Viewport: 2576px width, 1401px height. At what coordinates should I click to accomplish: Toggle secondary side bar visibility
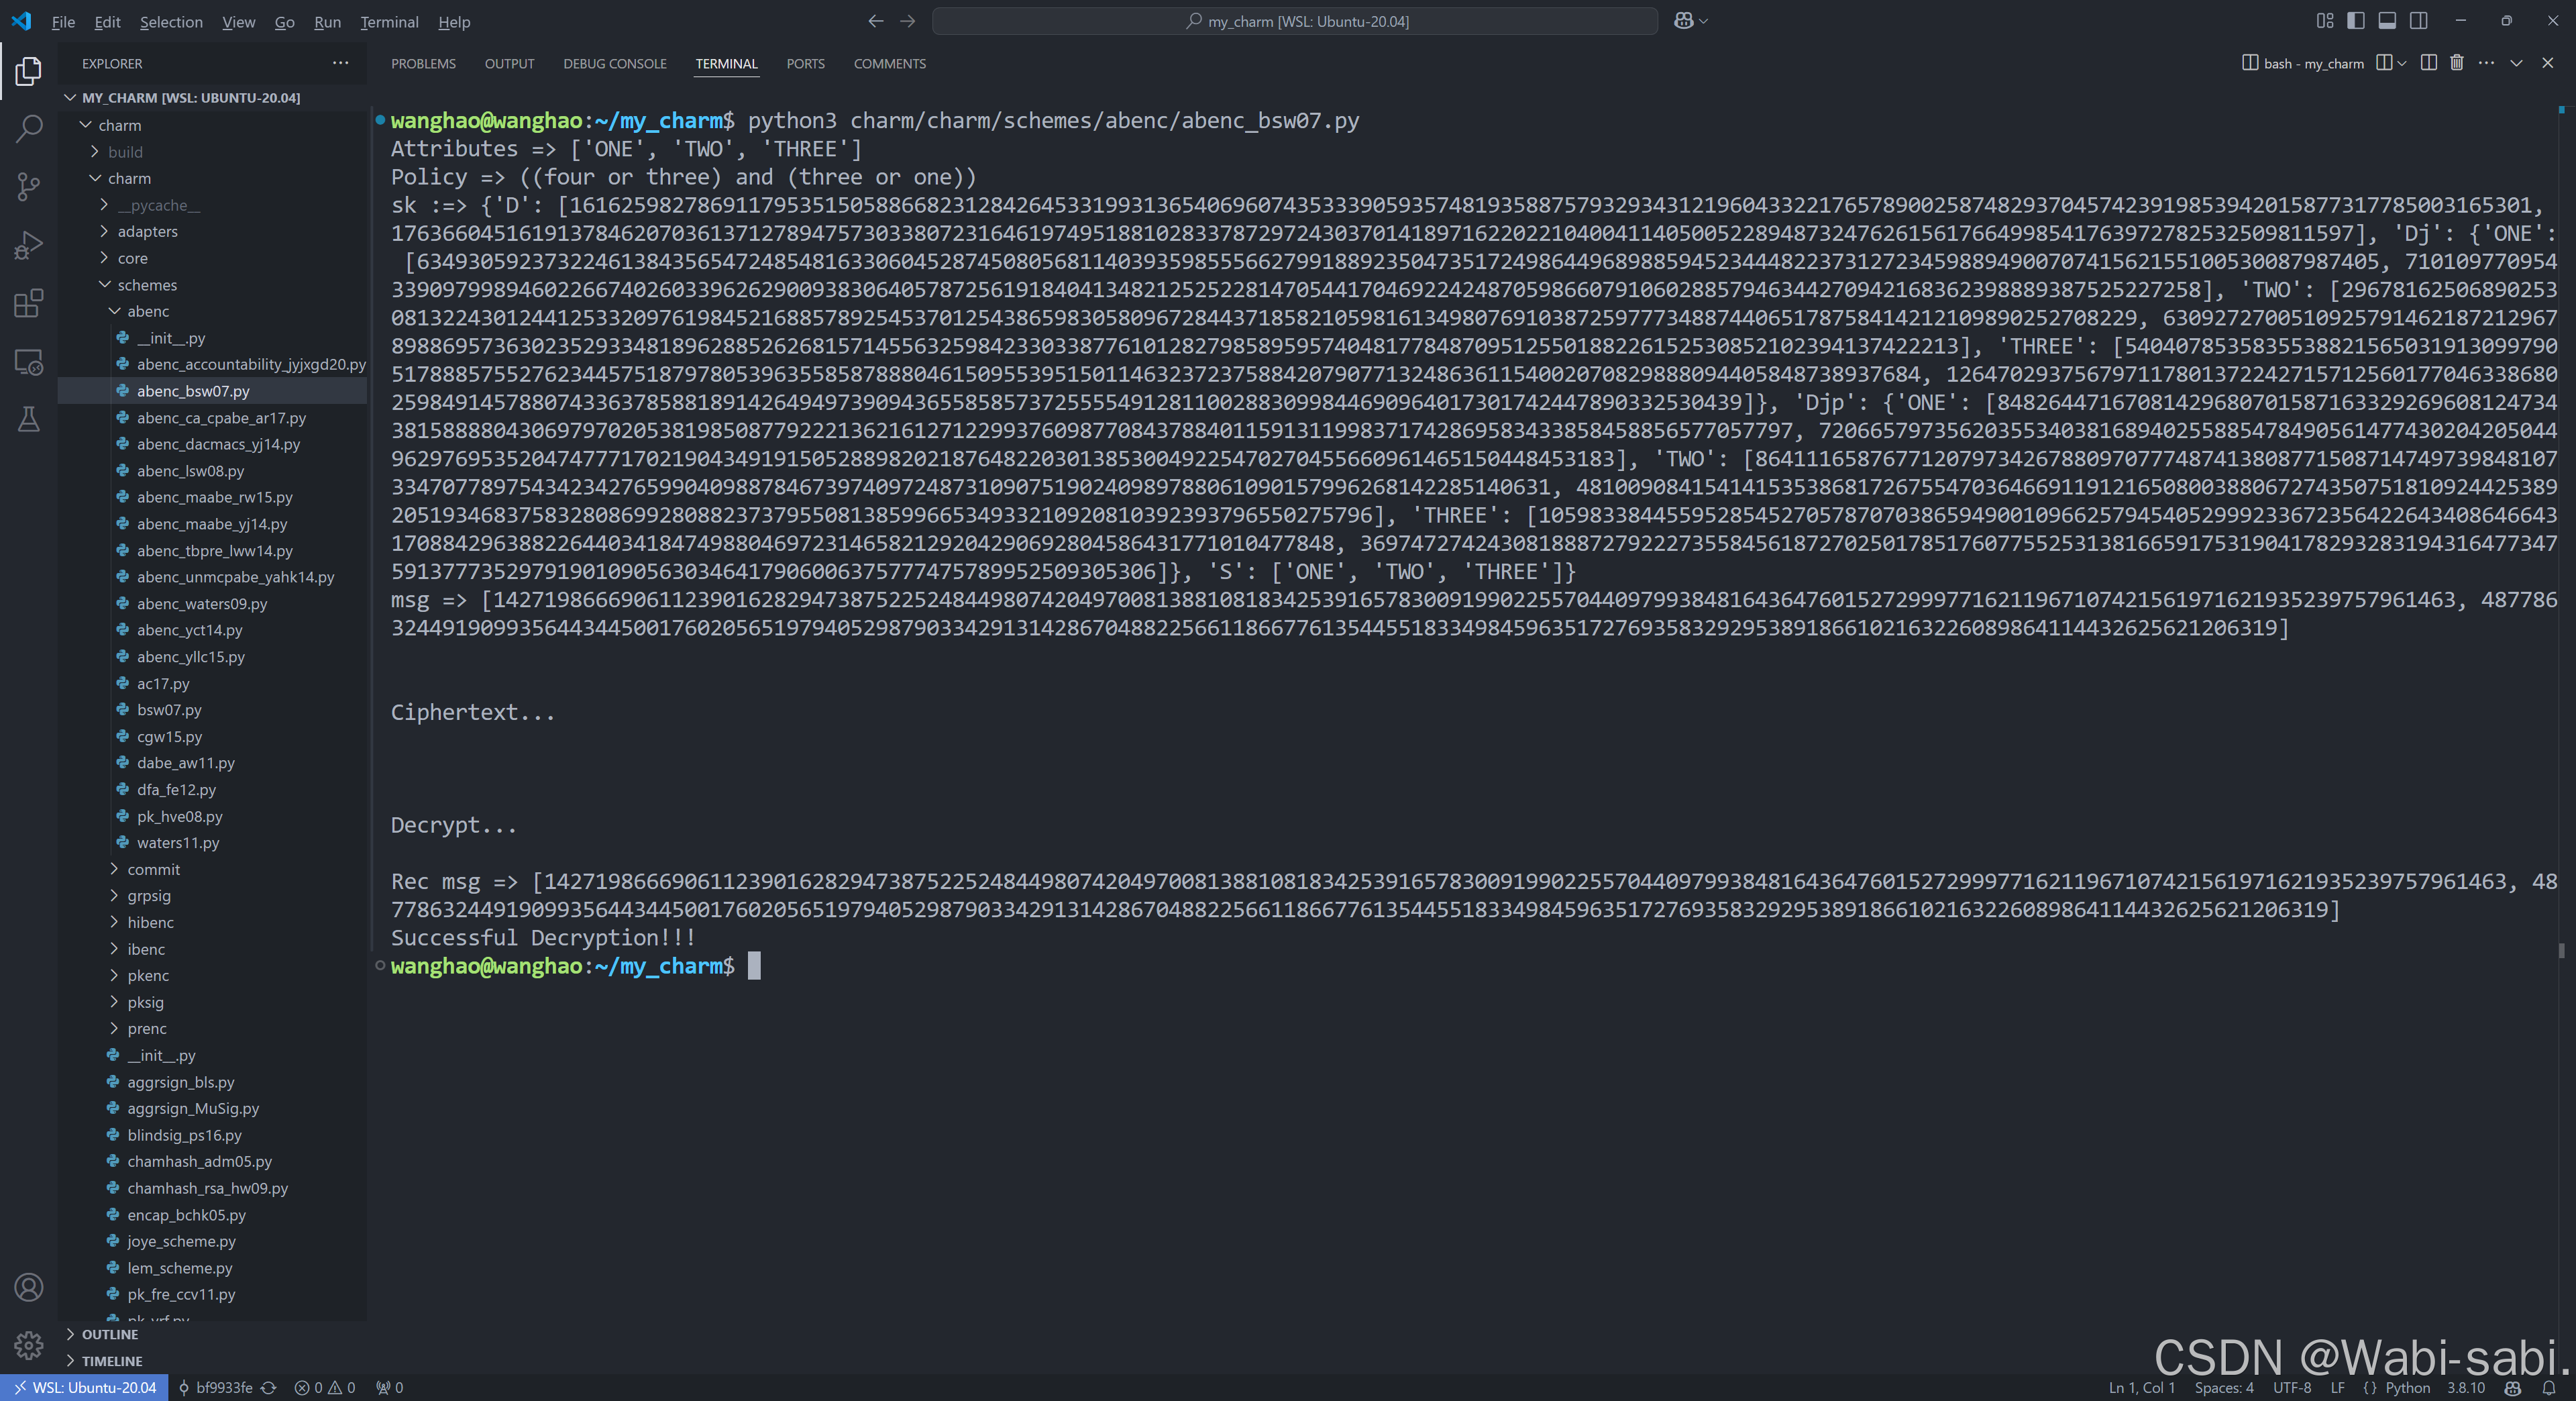click(x=2418, y=21)
